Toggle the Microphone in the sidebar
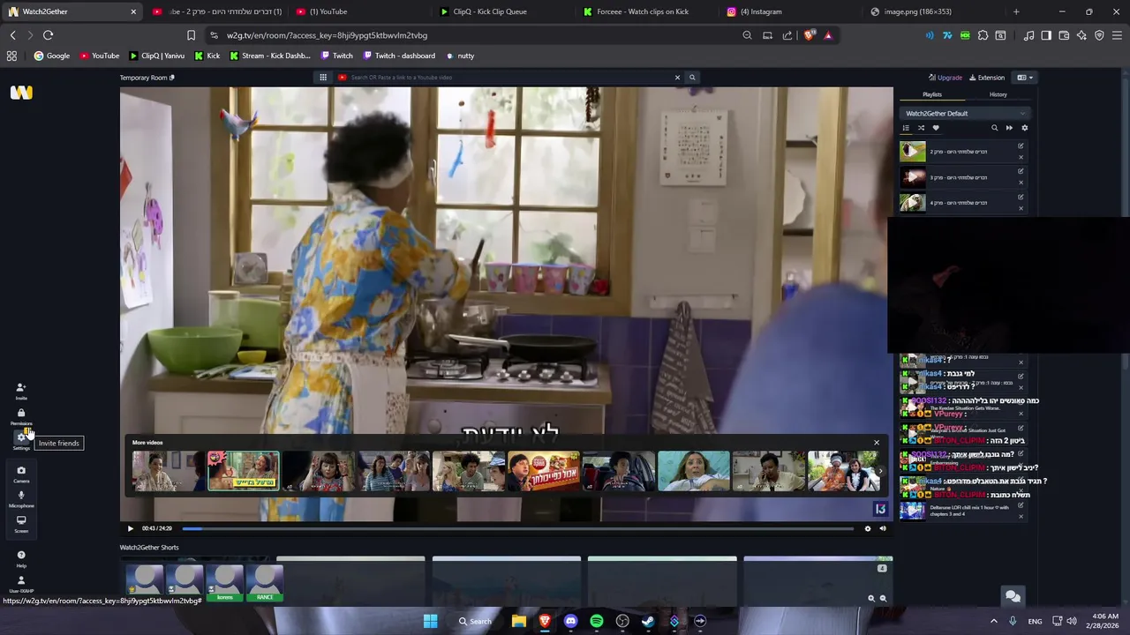 (x=21, y=498)
